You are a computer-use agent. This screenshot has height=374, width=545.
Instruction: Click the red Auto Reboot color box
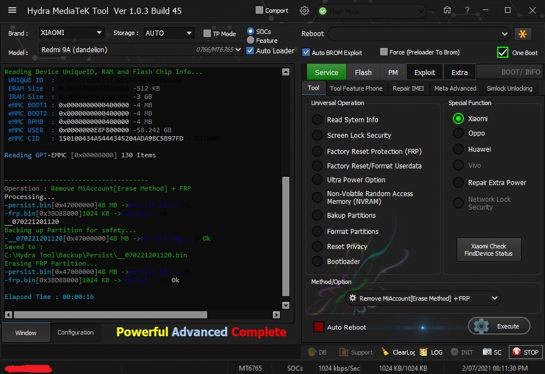(319, 327)
